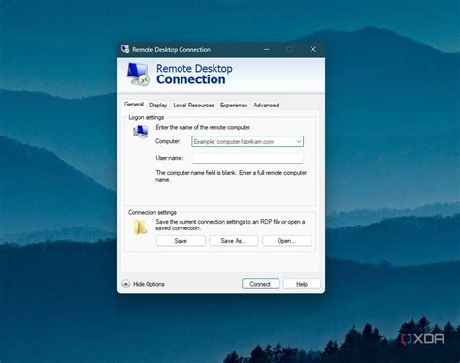Close the Remote Desktop Connection window
460x363 pixels.
(x=313, y=49)
